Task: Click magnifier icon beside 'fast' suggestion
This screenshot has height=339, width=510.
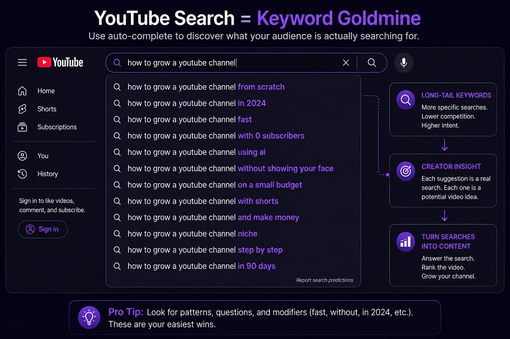Action: tap(117, 119)
